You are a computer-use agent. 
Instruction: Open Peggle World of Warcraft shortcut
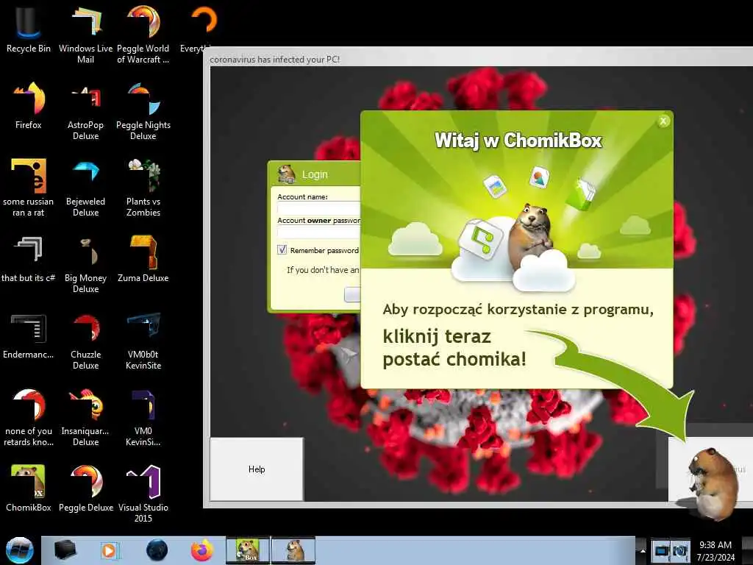click(143, 35)
